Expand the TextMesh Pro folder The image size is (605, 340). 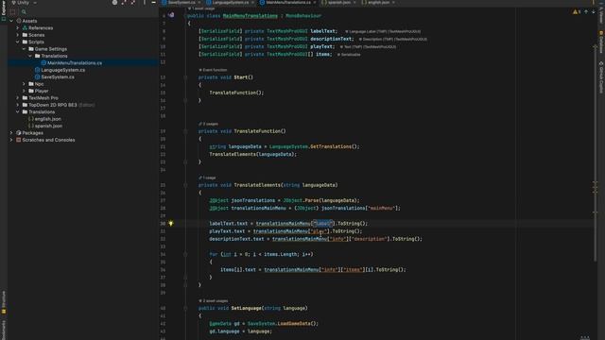point(17,98)
